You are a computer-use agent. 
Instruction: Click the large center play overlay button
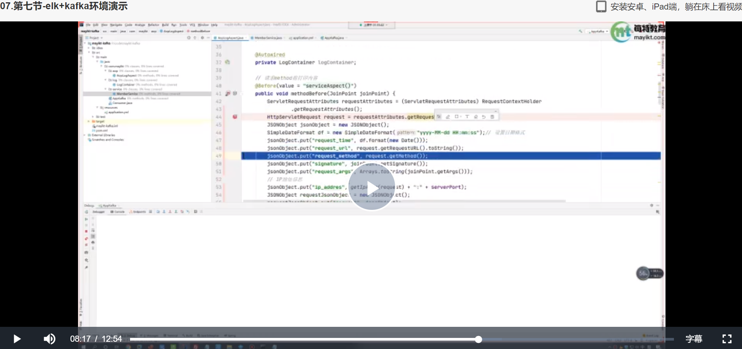pyautogui.click(x=372, y=187)
